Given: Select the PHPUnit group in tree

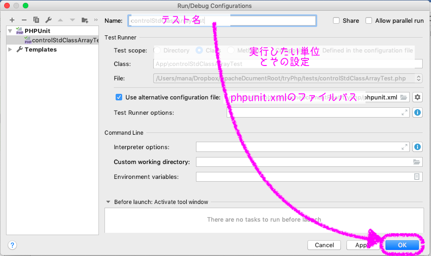Looking at the screenshot, I should pos(37,31).
